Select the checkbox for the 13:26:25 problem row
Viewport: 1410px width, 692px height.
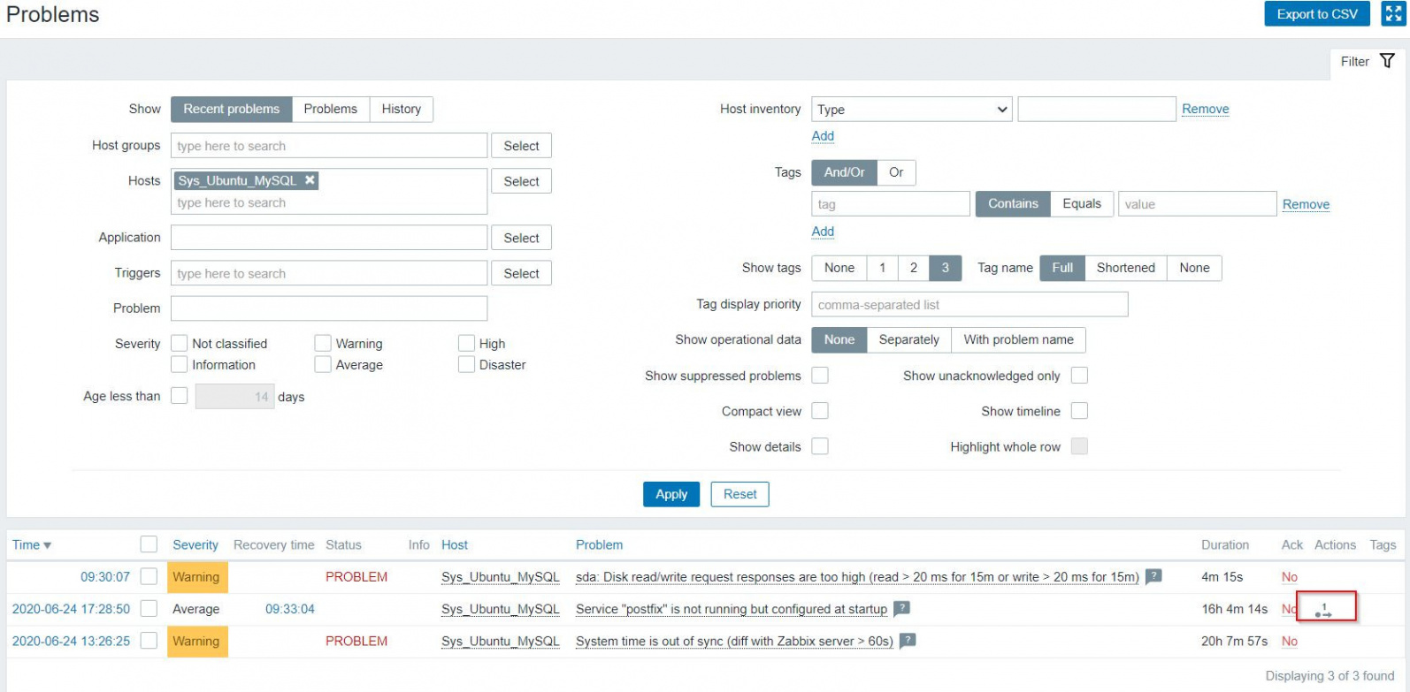[x=149, y=641]
